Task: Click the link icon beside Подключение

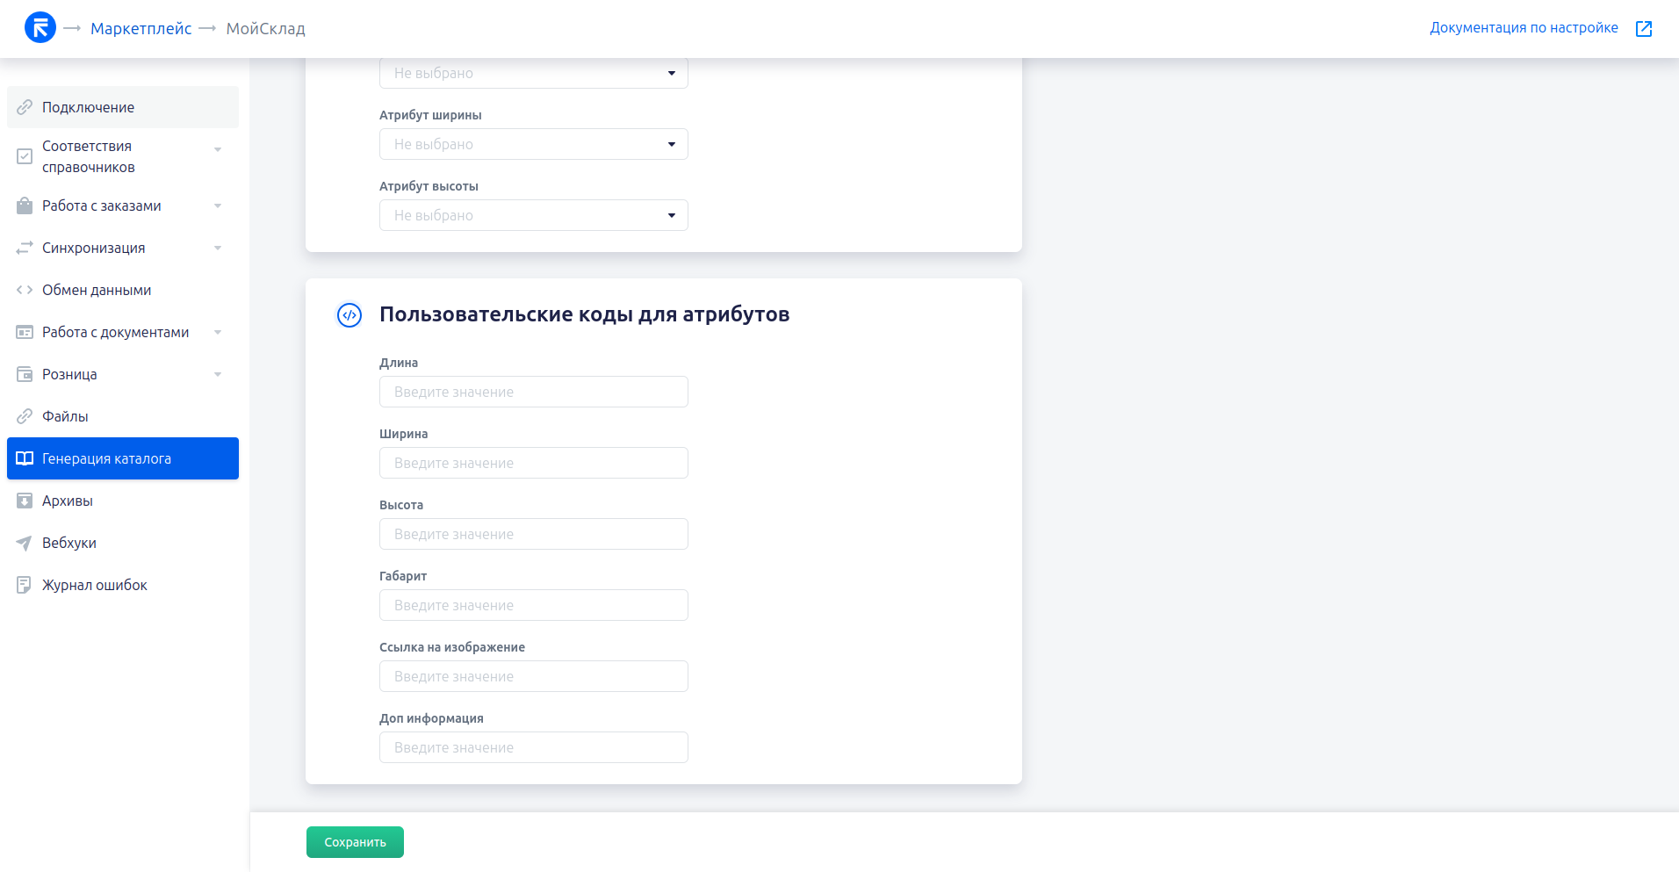Action: tap(25, 107)
